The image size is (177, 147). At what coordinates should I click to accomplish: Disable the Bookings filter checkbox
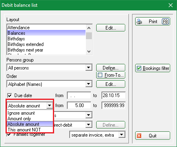[x=139, y=68]
